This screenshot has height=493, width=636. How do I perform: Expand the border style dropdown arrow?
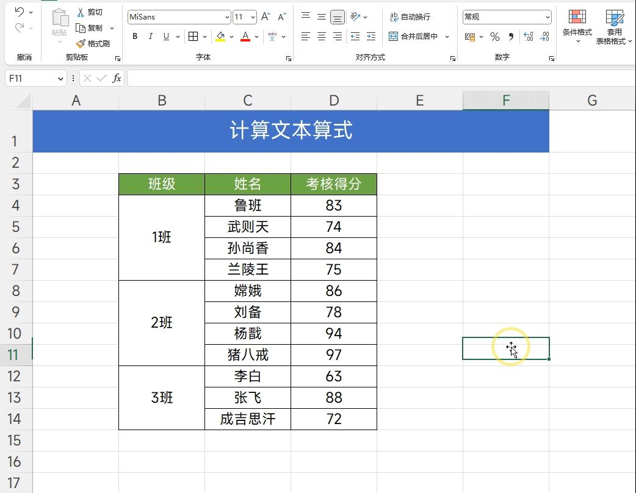tap(204, 37)
